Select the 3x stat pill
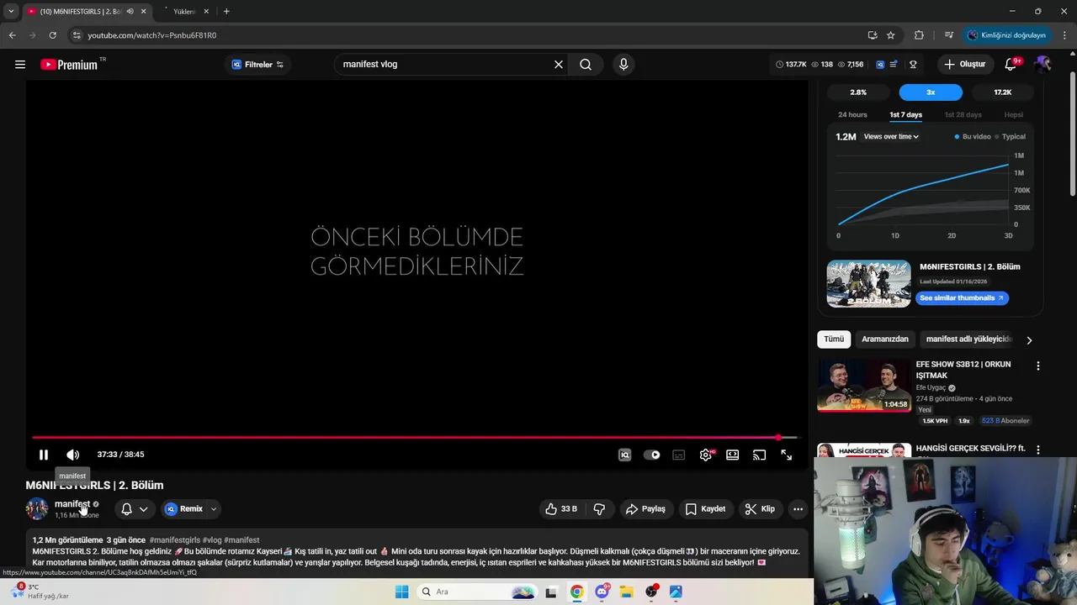Viewport: 1077px width, 605px height. coord(931,92)
